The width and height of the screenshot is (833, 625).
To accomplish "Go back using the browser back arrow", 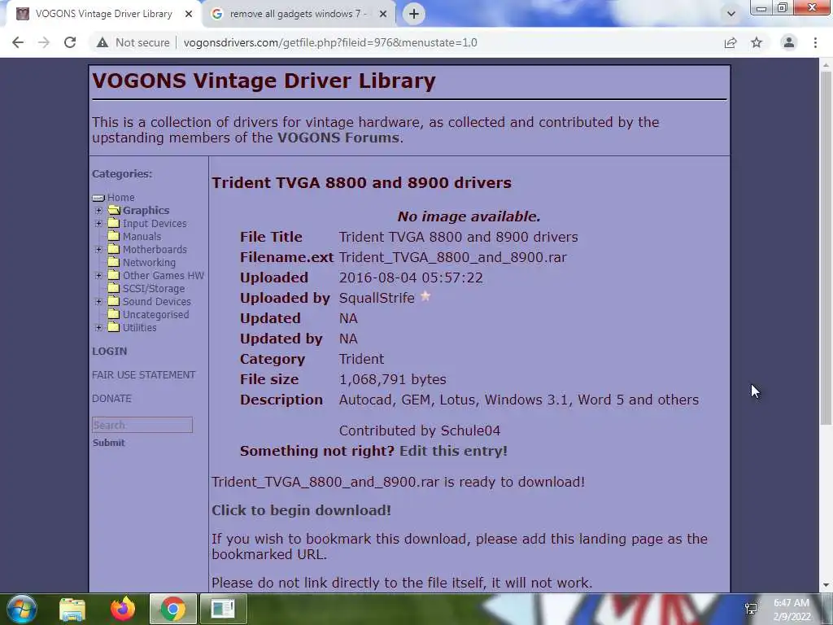I will [18, 42].
